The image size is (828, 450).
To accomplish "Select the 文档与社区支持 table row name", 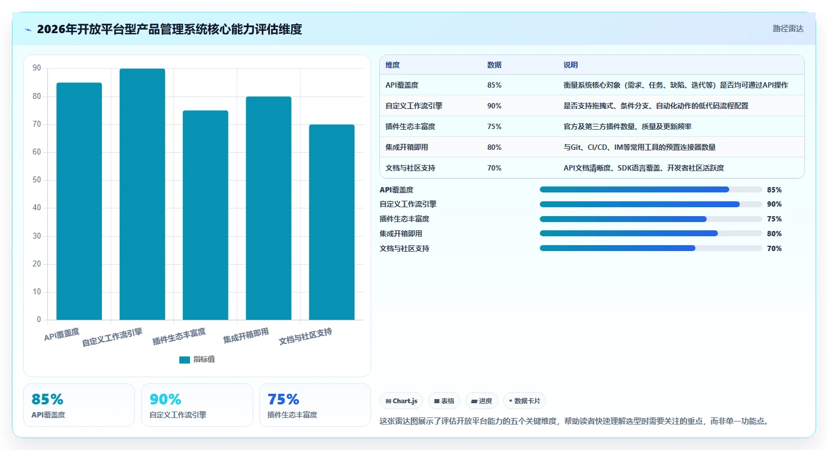I will (x=410, y=168).
